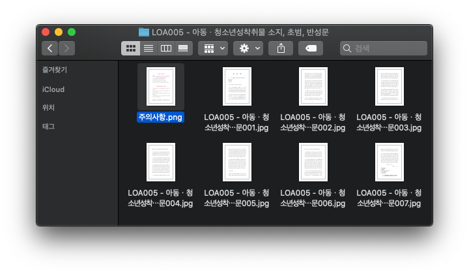Select thumbnail of file ending 004.jpg
Image resolution: width=469 pixels, height=274 pixels.
(x=161, y=162)
